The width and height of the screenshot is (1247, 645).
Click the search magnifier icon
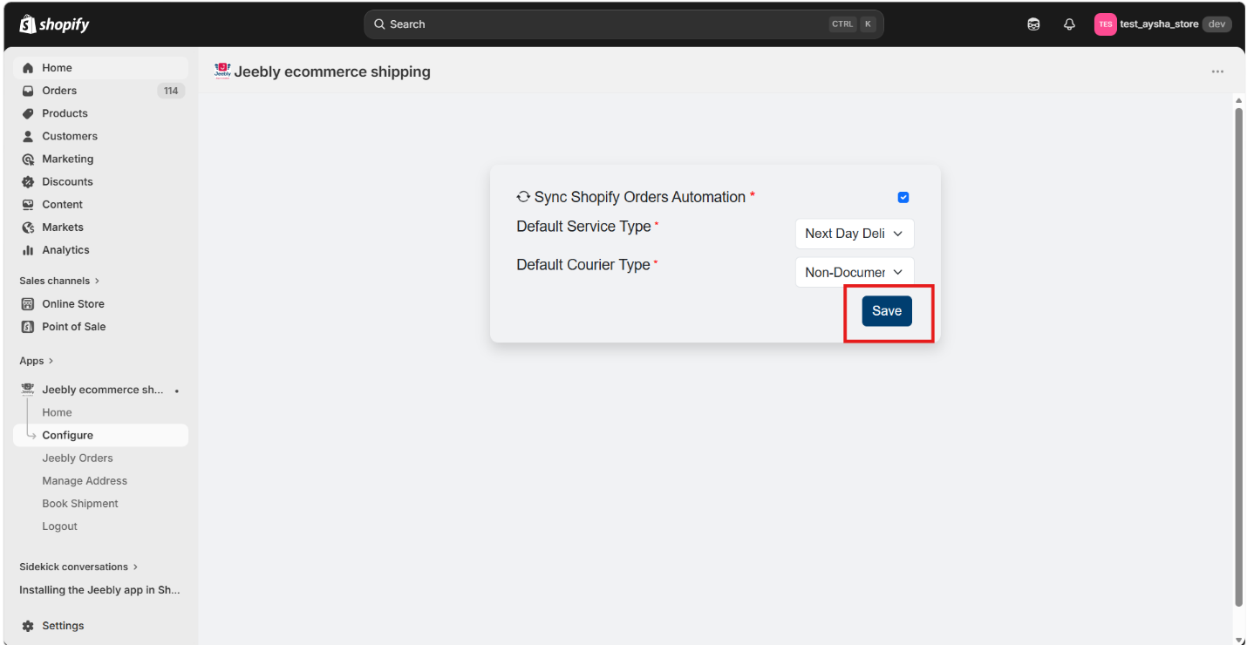[379, 24]
